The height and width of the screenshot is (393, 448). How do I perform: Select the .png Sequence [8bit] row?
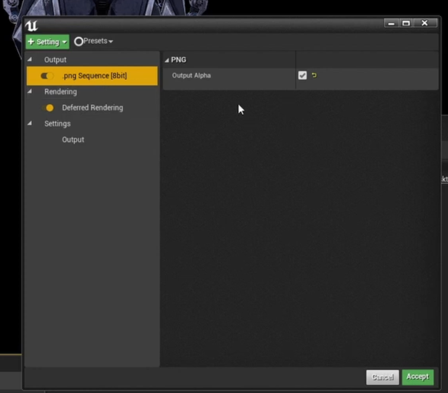click(92, 76)
